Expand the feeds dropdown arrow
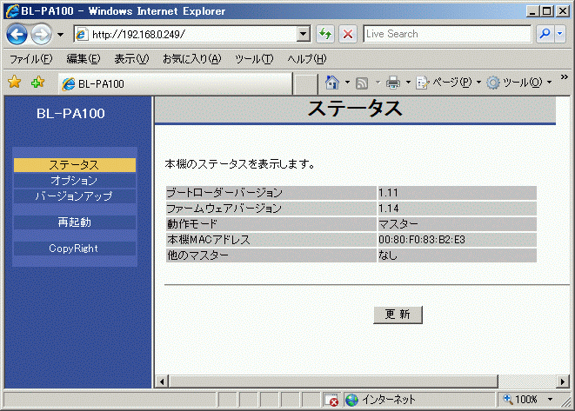 click(378, 83)
